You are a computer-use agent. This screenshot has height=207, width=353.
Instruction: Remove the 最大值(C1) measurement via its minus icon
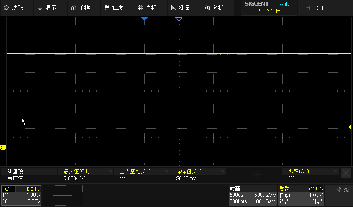tap(110, 171)
